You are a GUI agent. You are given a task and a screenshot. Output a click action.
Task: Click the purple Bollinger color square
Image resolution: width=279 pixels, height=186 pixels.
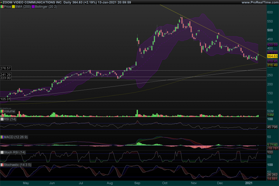33,7
